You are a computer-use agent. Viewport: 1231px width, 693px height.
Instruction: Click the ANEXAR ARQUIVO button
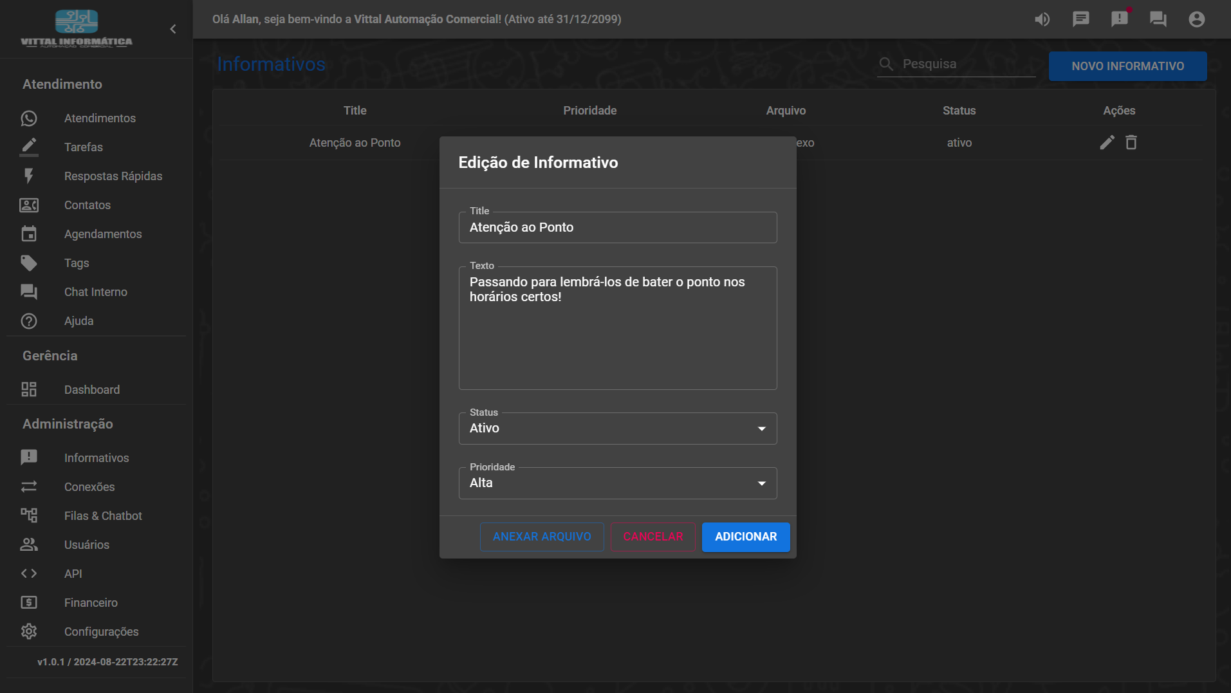[x=542, y=537]
